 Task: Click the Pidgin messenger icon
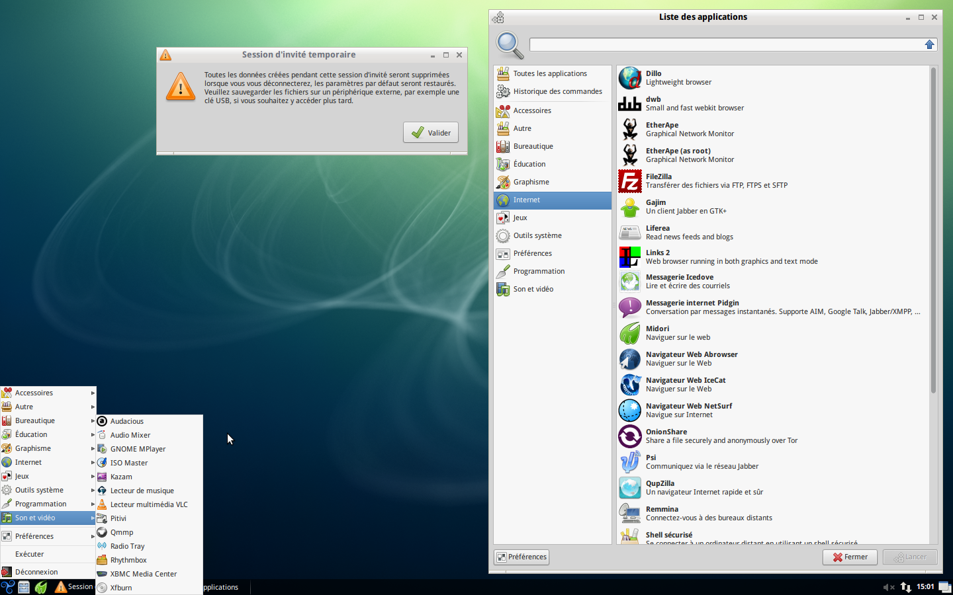coord(629,307)
